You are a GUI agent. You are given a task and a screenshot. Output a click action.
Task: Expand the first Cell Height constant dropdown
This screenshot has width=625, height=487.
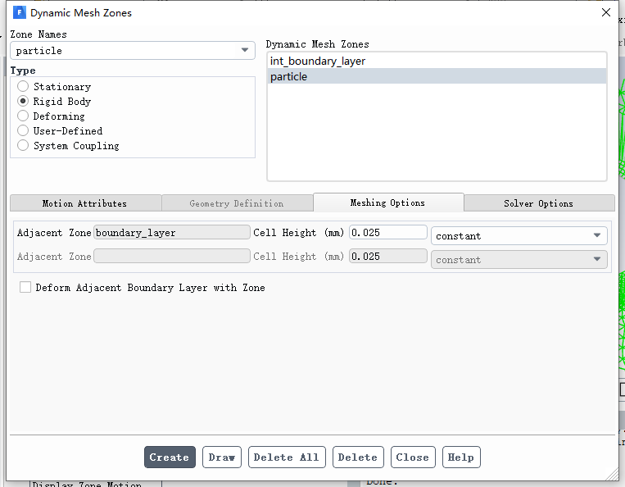[x=519, y=236]
